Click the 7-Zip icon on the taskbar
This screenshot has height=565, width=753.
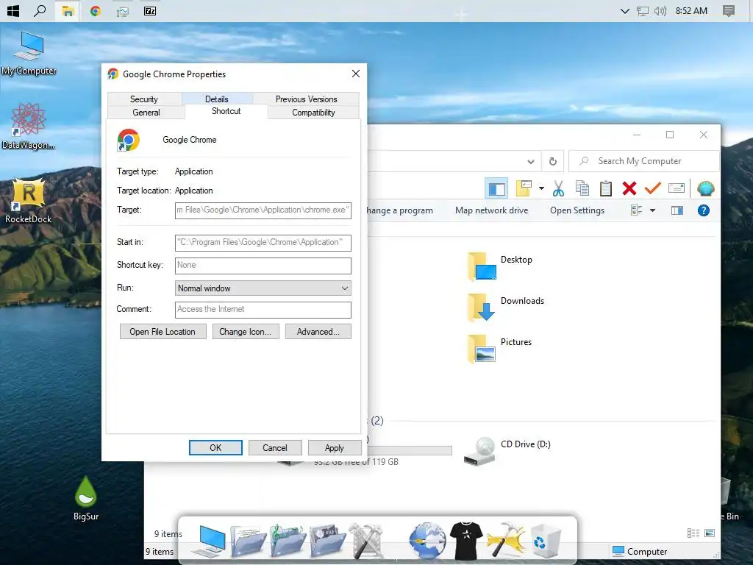[x=150, y=10]
